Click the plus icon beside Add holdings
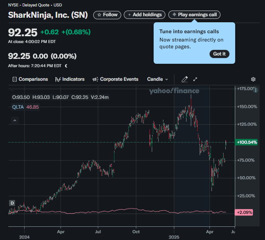The height and width of the screenshot is (240, 265). (129, 15)
